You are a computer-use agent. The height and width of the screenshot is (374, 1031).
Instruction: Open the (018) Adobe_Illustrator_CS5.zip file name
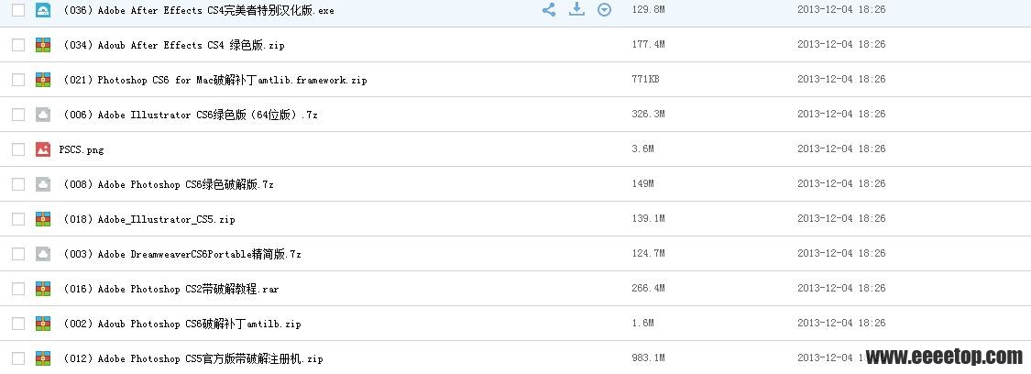click(x=148, y=219)
